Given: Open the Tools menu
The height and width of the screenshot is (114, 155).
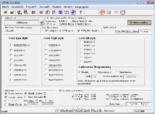Looking at the screenshot, I should 57,7.
